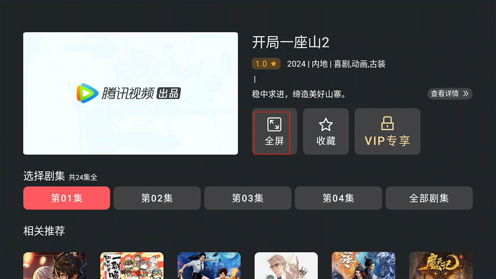Open the blond man with glasses thumbnail
This screenshot has width=496, height=279.
(286, 266)
